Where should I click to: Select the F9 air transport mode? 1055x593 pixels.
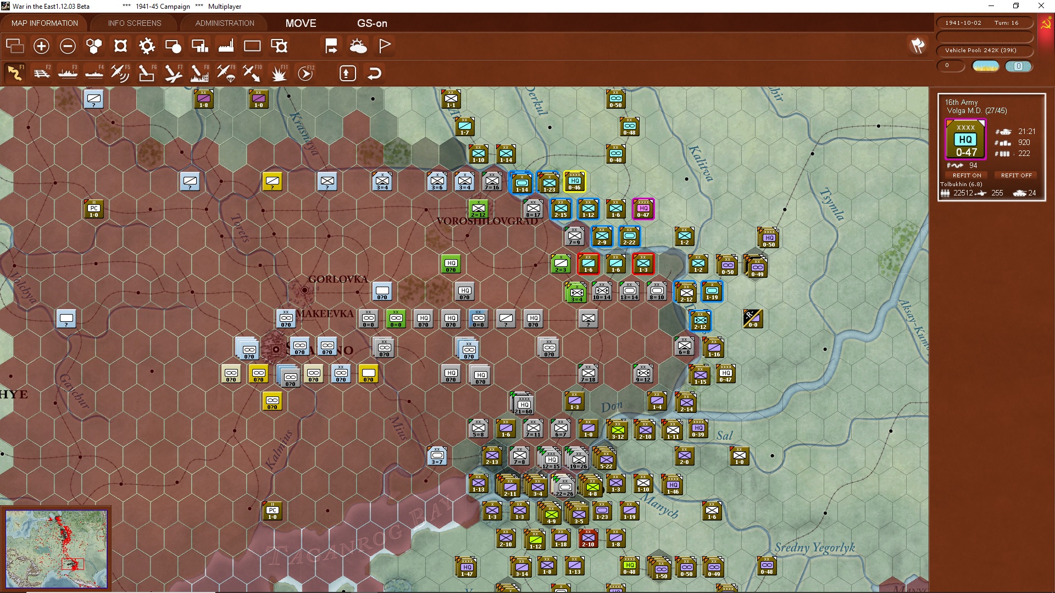(x=225, y=73)
